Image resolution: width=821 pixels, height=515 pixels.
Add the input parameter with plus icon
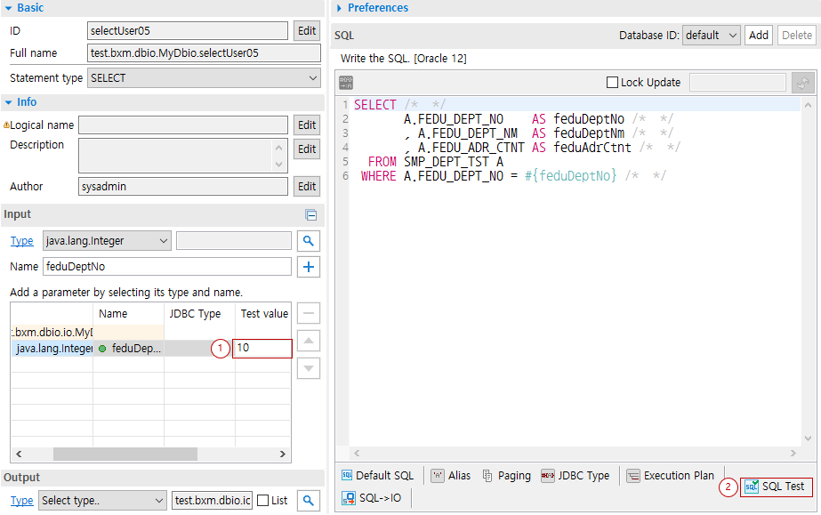[309, 267]
